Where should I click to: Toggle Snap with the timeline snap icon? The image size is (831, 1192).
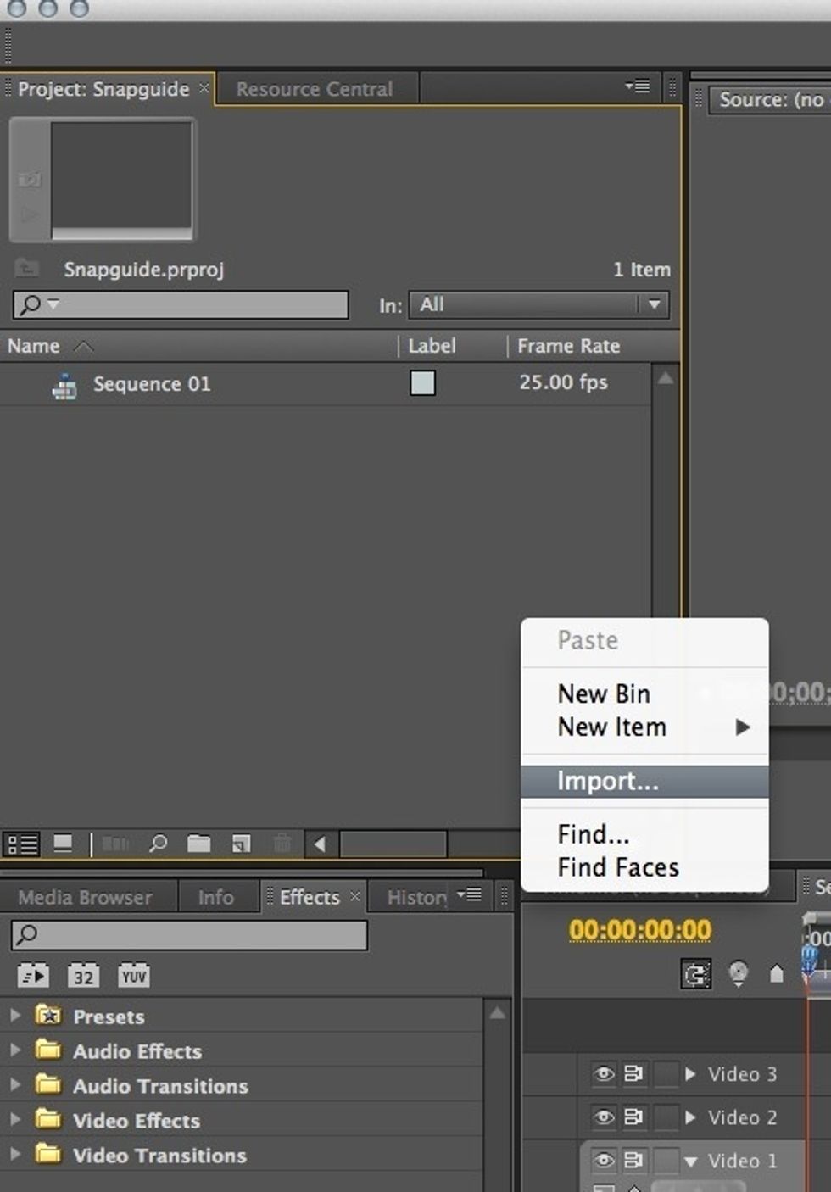695,975
